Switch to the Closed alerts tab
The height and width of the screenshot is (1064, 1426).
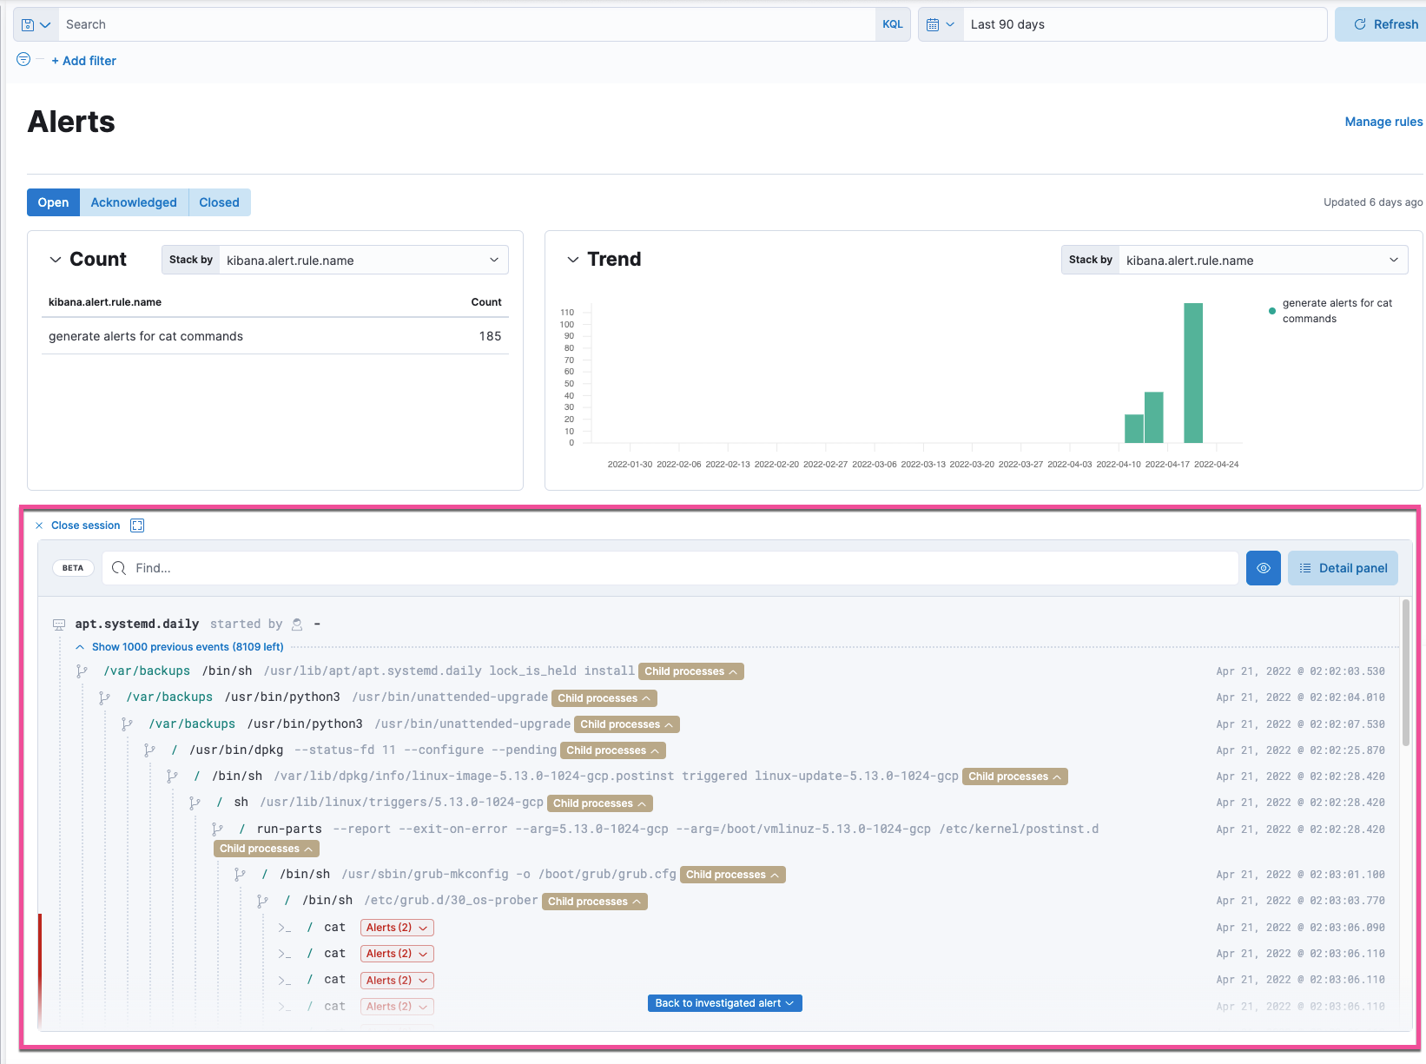(x=219, y=202)
